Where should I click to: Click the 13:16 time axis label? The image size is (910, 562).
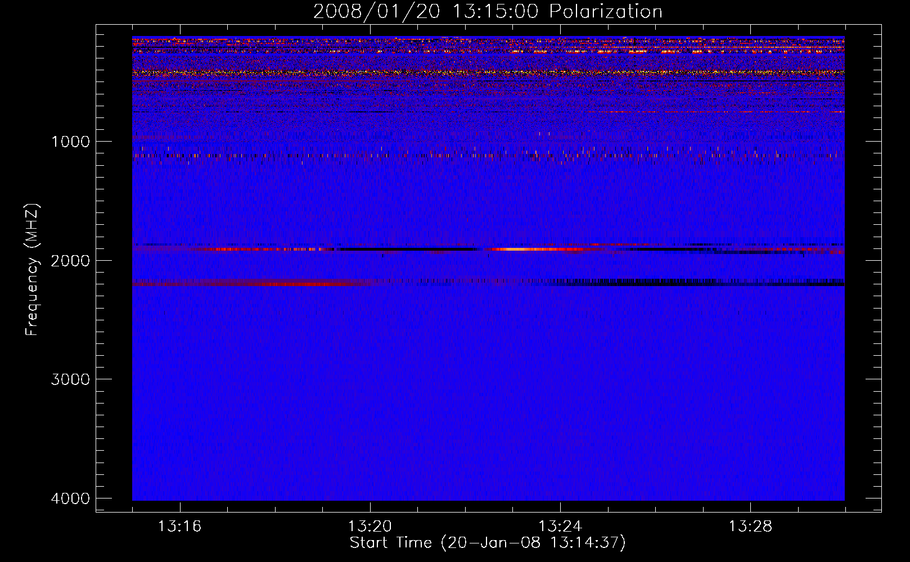(x=179, y=527)
